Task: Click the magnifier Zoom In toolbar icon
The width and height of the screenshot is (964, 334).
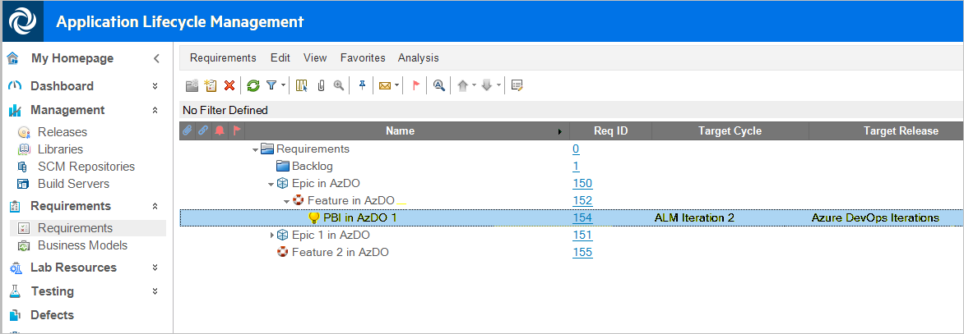Action: (x=338, y=86)
